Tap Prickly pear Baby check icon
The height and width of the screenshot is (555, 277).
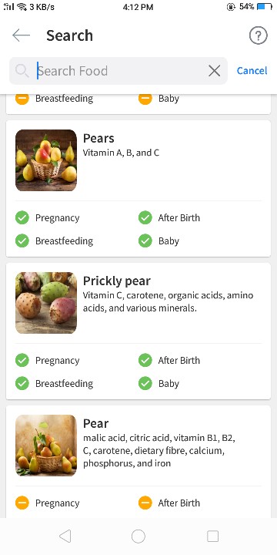pyautogui.click(x=145, y=383)
